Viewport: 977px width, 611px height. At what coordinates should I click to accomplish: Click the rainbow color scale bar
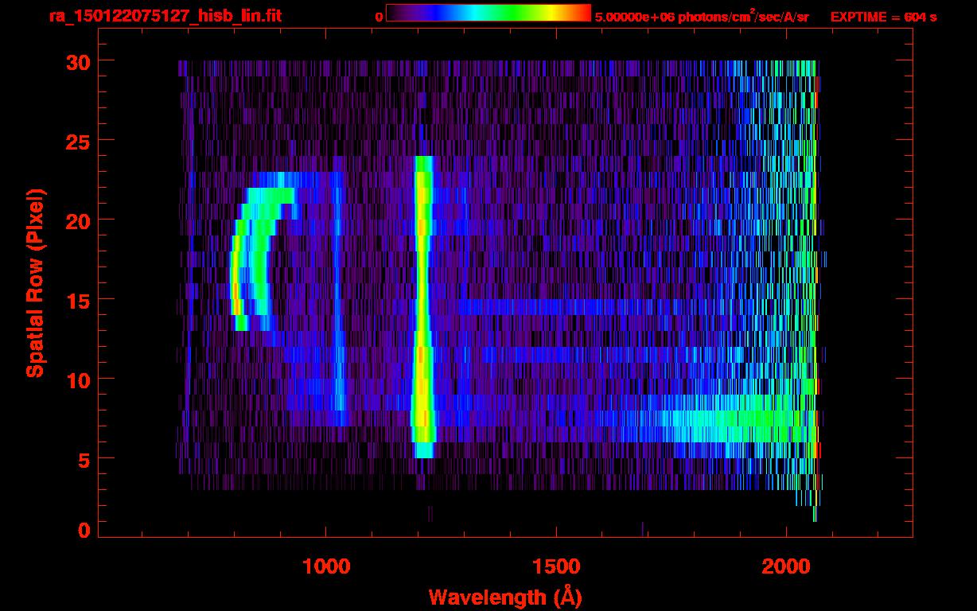tap(488, 12)
